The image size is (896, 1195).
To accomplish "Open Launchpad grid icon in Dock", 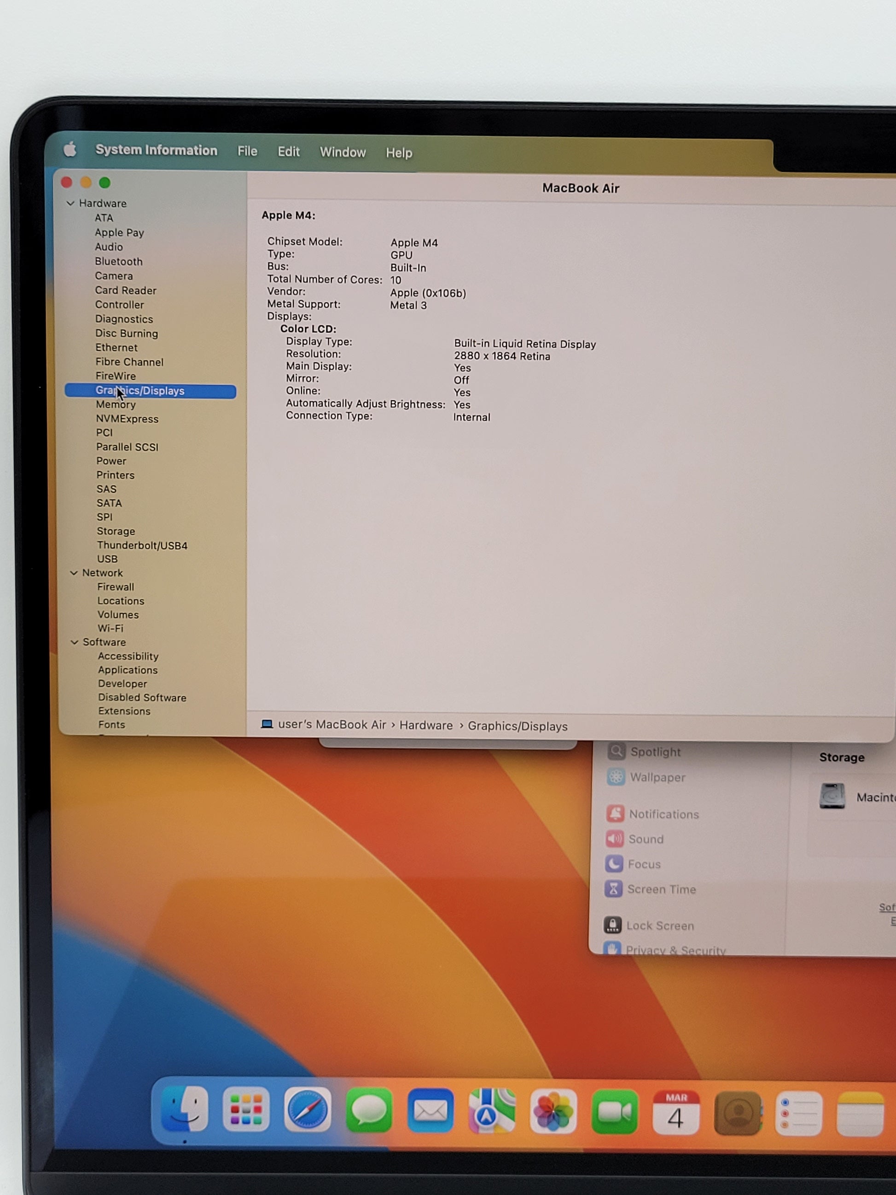I will click(246, 1110).
